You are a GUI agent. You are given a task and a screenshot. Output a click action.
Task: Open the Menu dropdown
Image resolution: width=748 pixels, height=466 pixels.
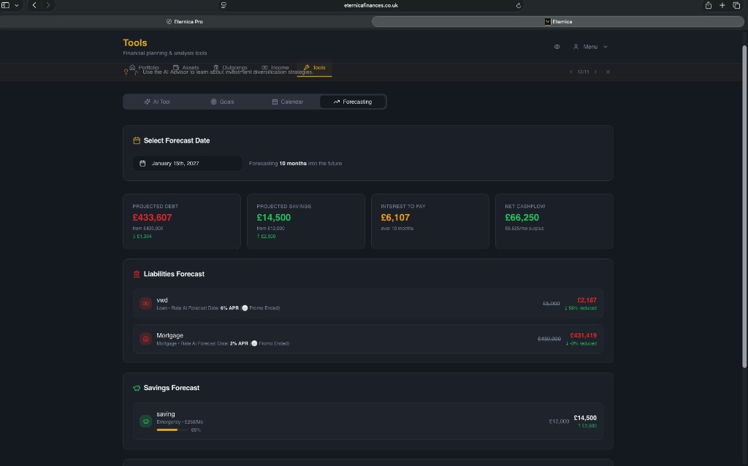(x=590, y=46)
